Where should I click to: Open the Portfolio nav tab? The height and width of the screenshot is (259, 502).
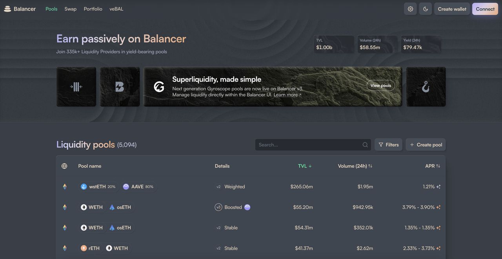coord(93,9)
